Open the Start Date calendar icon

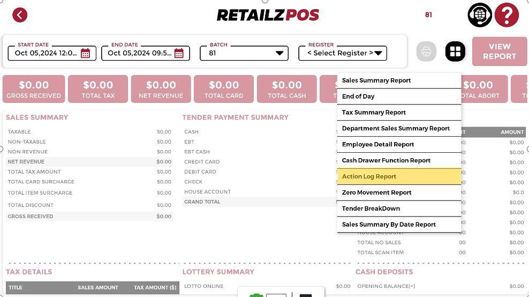(x=85, y=54)
